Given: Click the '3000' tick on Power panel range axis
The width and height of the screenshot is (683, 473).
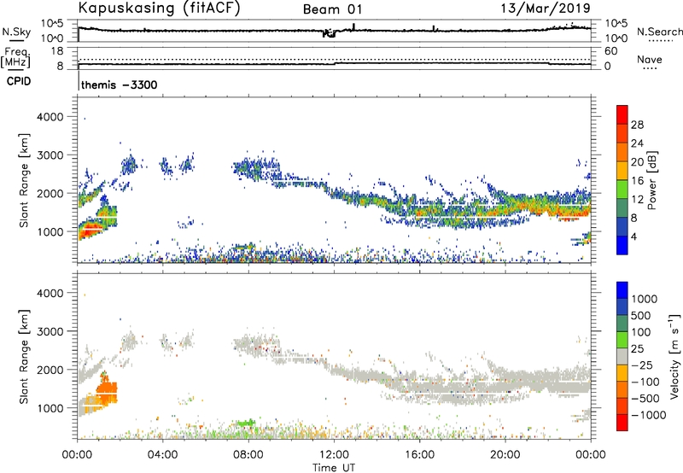Looking at the screenshot, I should [x=50, y=155].
